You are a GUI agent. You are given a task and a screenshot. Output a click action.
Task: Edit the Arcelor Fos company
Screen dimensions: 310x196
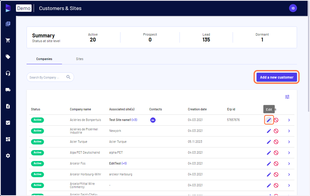tap(269, 164)
